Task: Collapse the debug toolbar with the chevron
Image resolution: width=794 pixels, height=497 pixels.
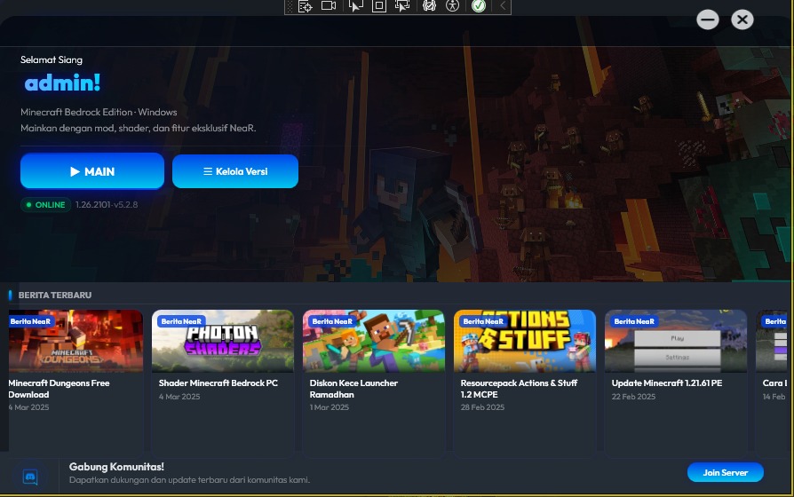Action: click(503, 6)
